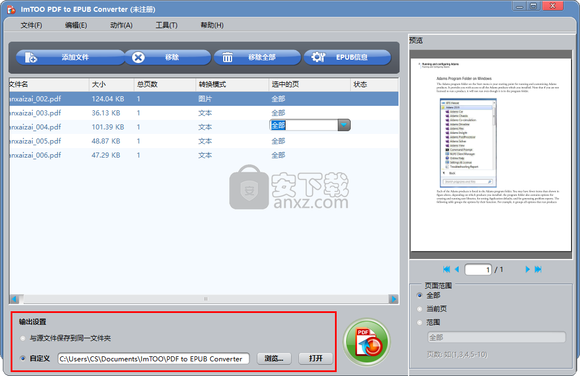Click the 总页数 column header
The height and width of the screenshot is (376, 580).
coord(165,84)
